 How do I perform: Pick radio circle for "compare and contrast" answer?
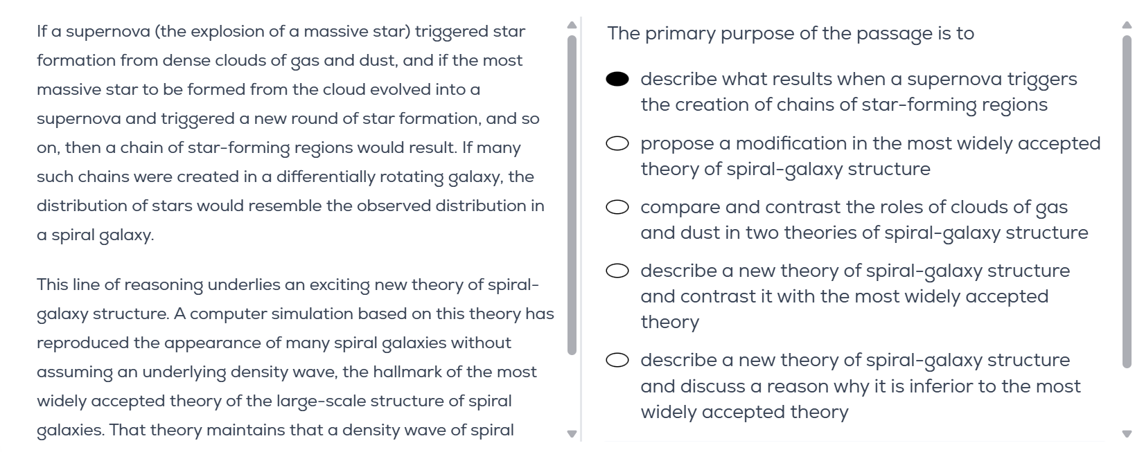click(x=617, y=208)
